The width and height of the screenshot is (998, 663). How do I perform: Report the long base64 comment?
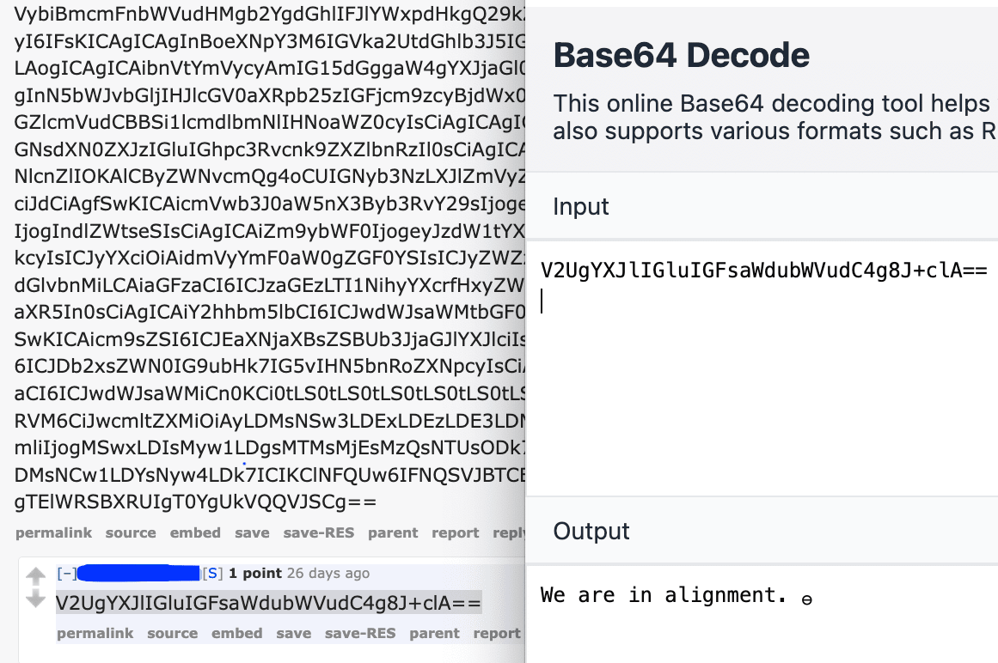point(455,533)
